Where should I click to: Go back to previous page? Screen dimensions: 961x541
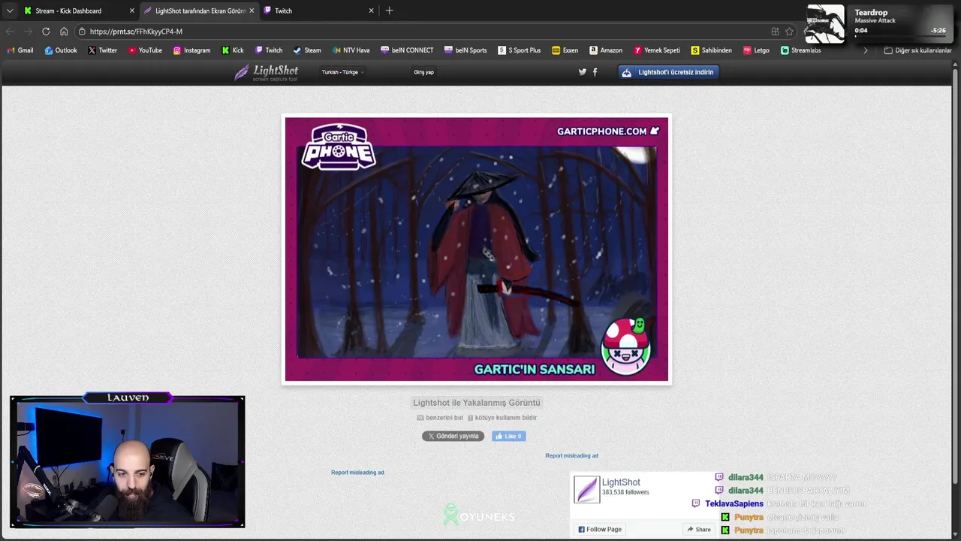[x=10, y=32]
